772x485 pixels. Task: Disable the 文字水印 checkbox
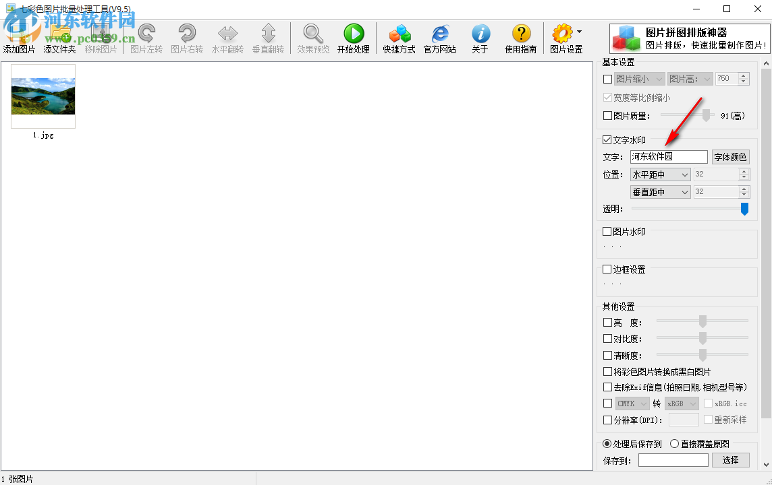(607, 140)
